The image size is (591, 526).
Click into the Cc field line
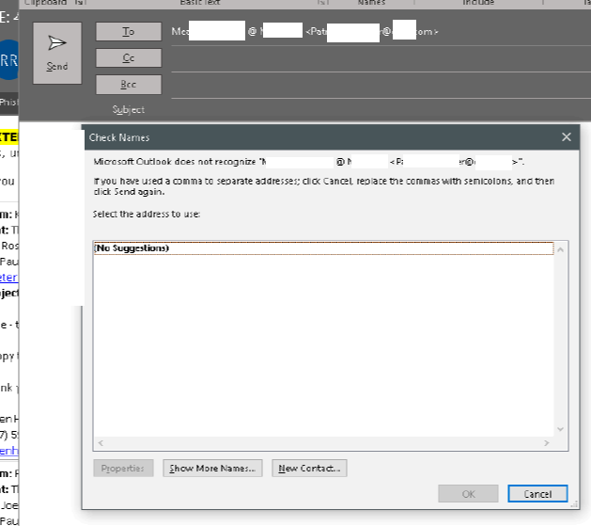point(381,59)
